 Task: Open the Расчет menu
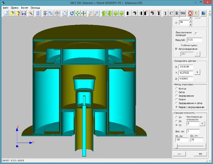point(24,8)
